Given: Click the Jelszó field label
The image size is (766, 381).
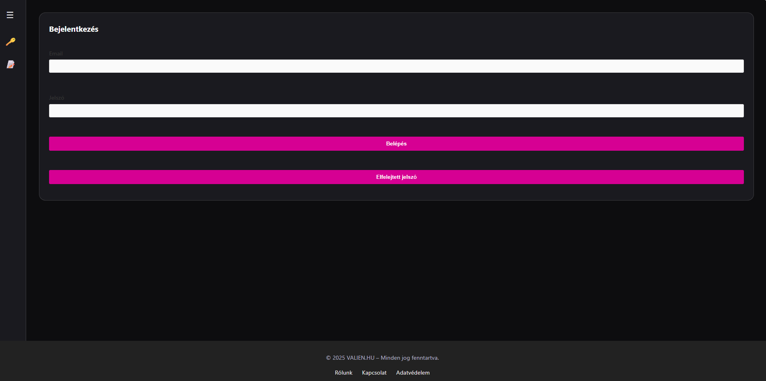Looking at the screenshot, I should coord(56,98).
